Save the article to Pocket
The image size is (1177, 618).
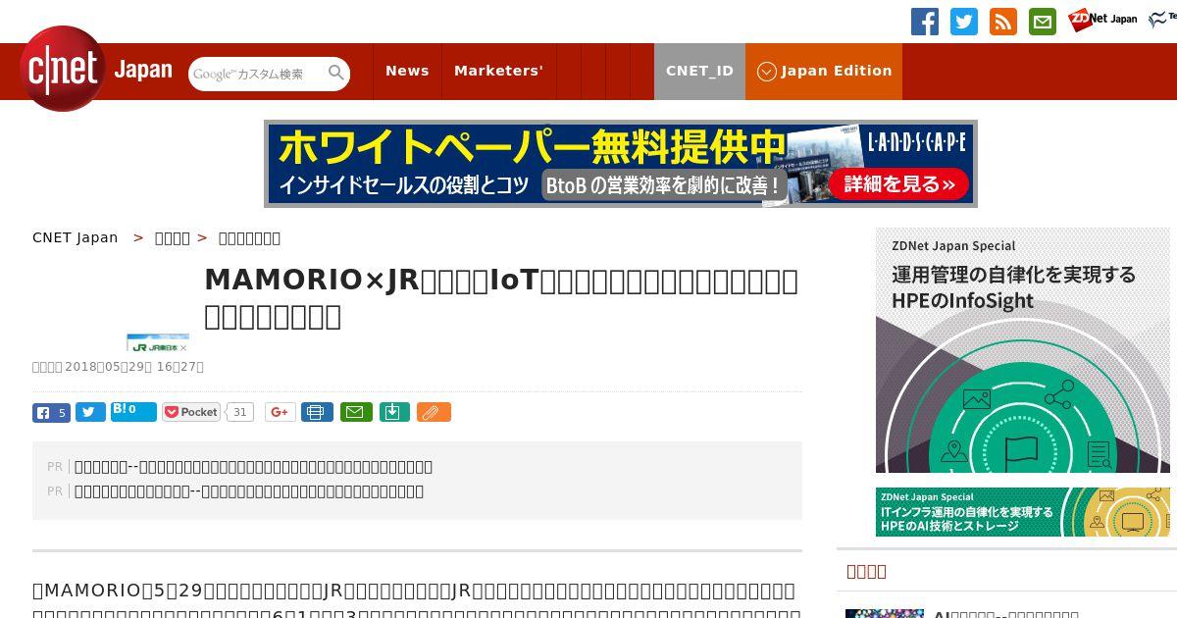191,412
